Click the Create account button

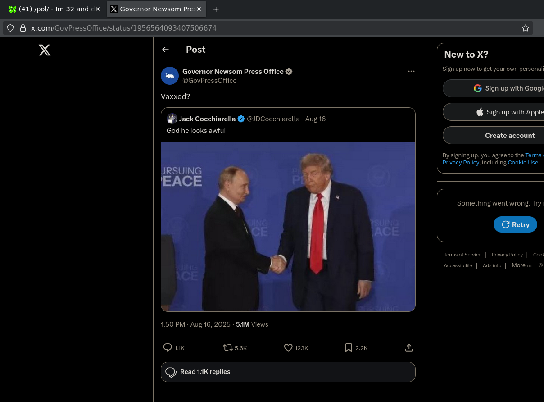point(494,135)
